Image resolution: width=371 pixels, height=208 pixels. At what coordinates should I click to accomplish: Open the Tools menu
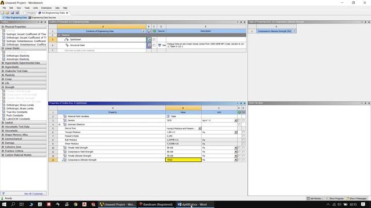point(27,8)
